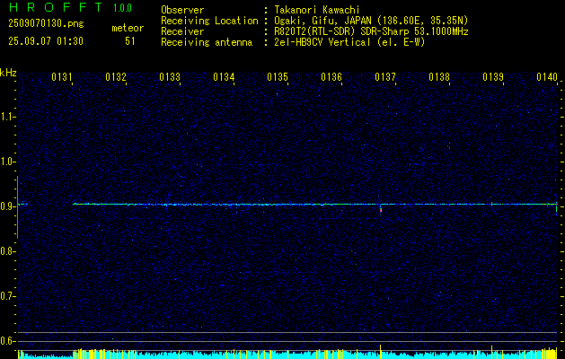Click time marker 0136
565x359 pixels.
click(x=331, y=76)
